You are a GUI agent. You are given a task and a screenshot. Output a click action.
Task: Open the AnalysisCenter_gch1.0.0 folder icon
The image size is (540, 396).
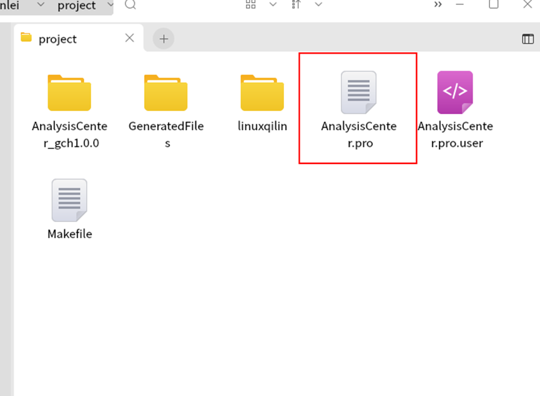[69, 93]
